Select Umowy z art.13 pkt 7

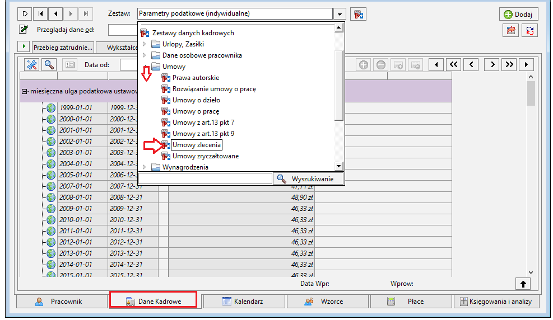click(x=203, y=123)
